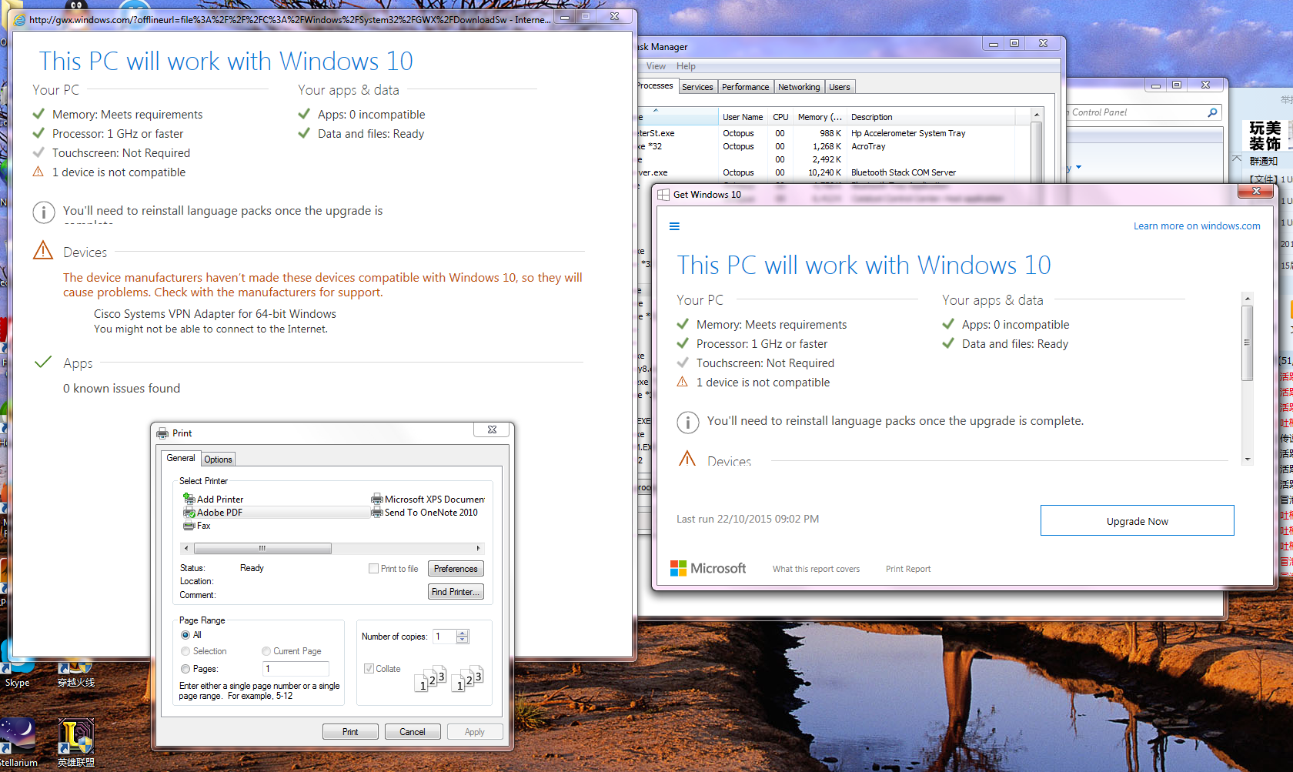Click the Number of copies field
Viewport: 1293px width, 772px height.
coord(445,637)
